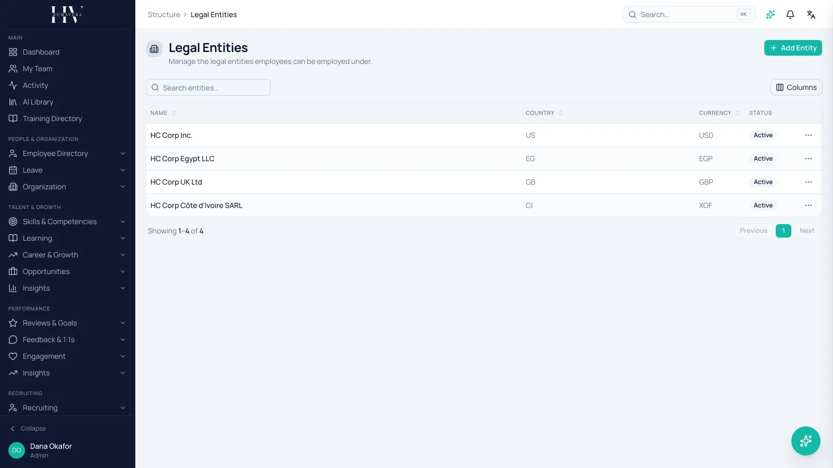Click the EGP currency cell
Image resolution: width=833 pixels, height=468 pixels.
705,159
